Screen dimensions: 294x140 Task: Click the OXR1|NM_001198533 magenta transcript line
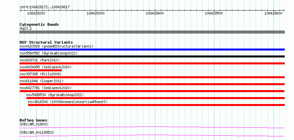(x=152, y=135)
